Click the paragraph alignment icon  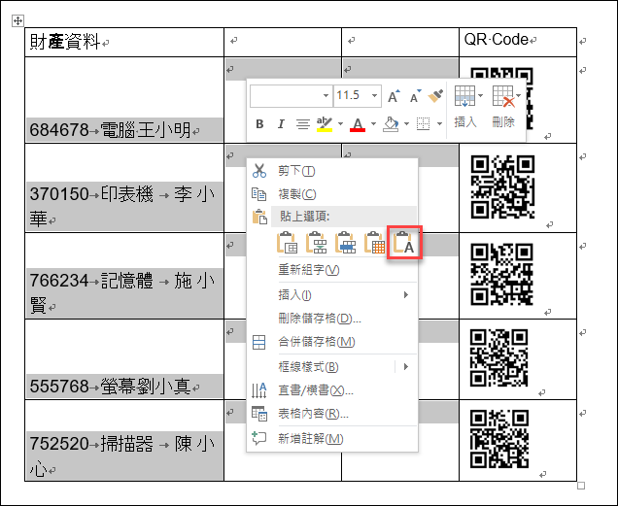302,124
